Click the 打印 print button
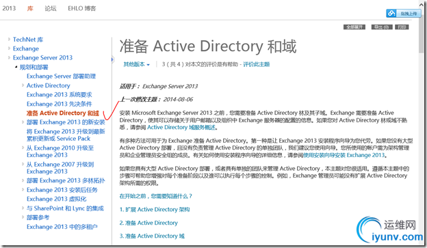Viewport: 427px width, 248px height. click(x=402, y=27)
